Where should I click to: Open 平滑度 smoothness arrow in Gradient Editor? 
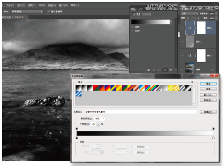click(x=98, y=124)
